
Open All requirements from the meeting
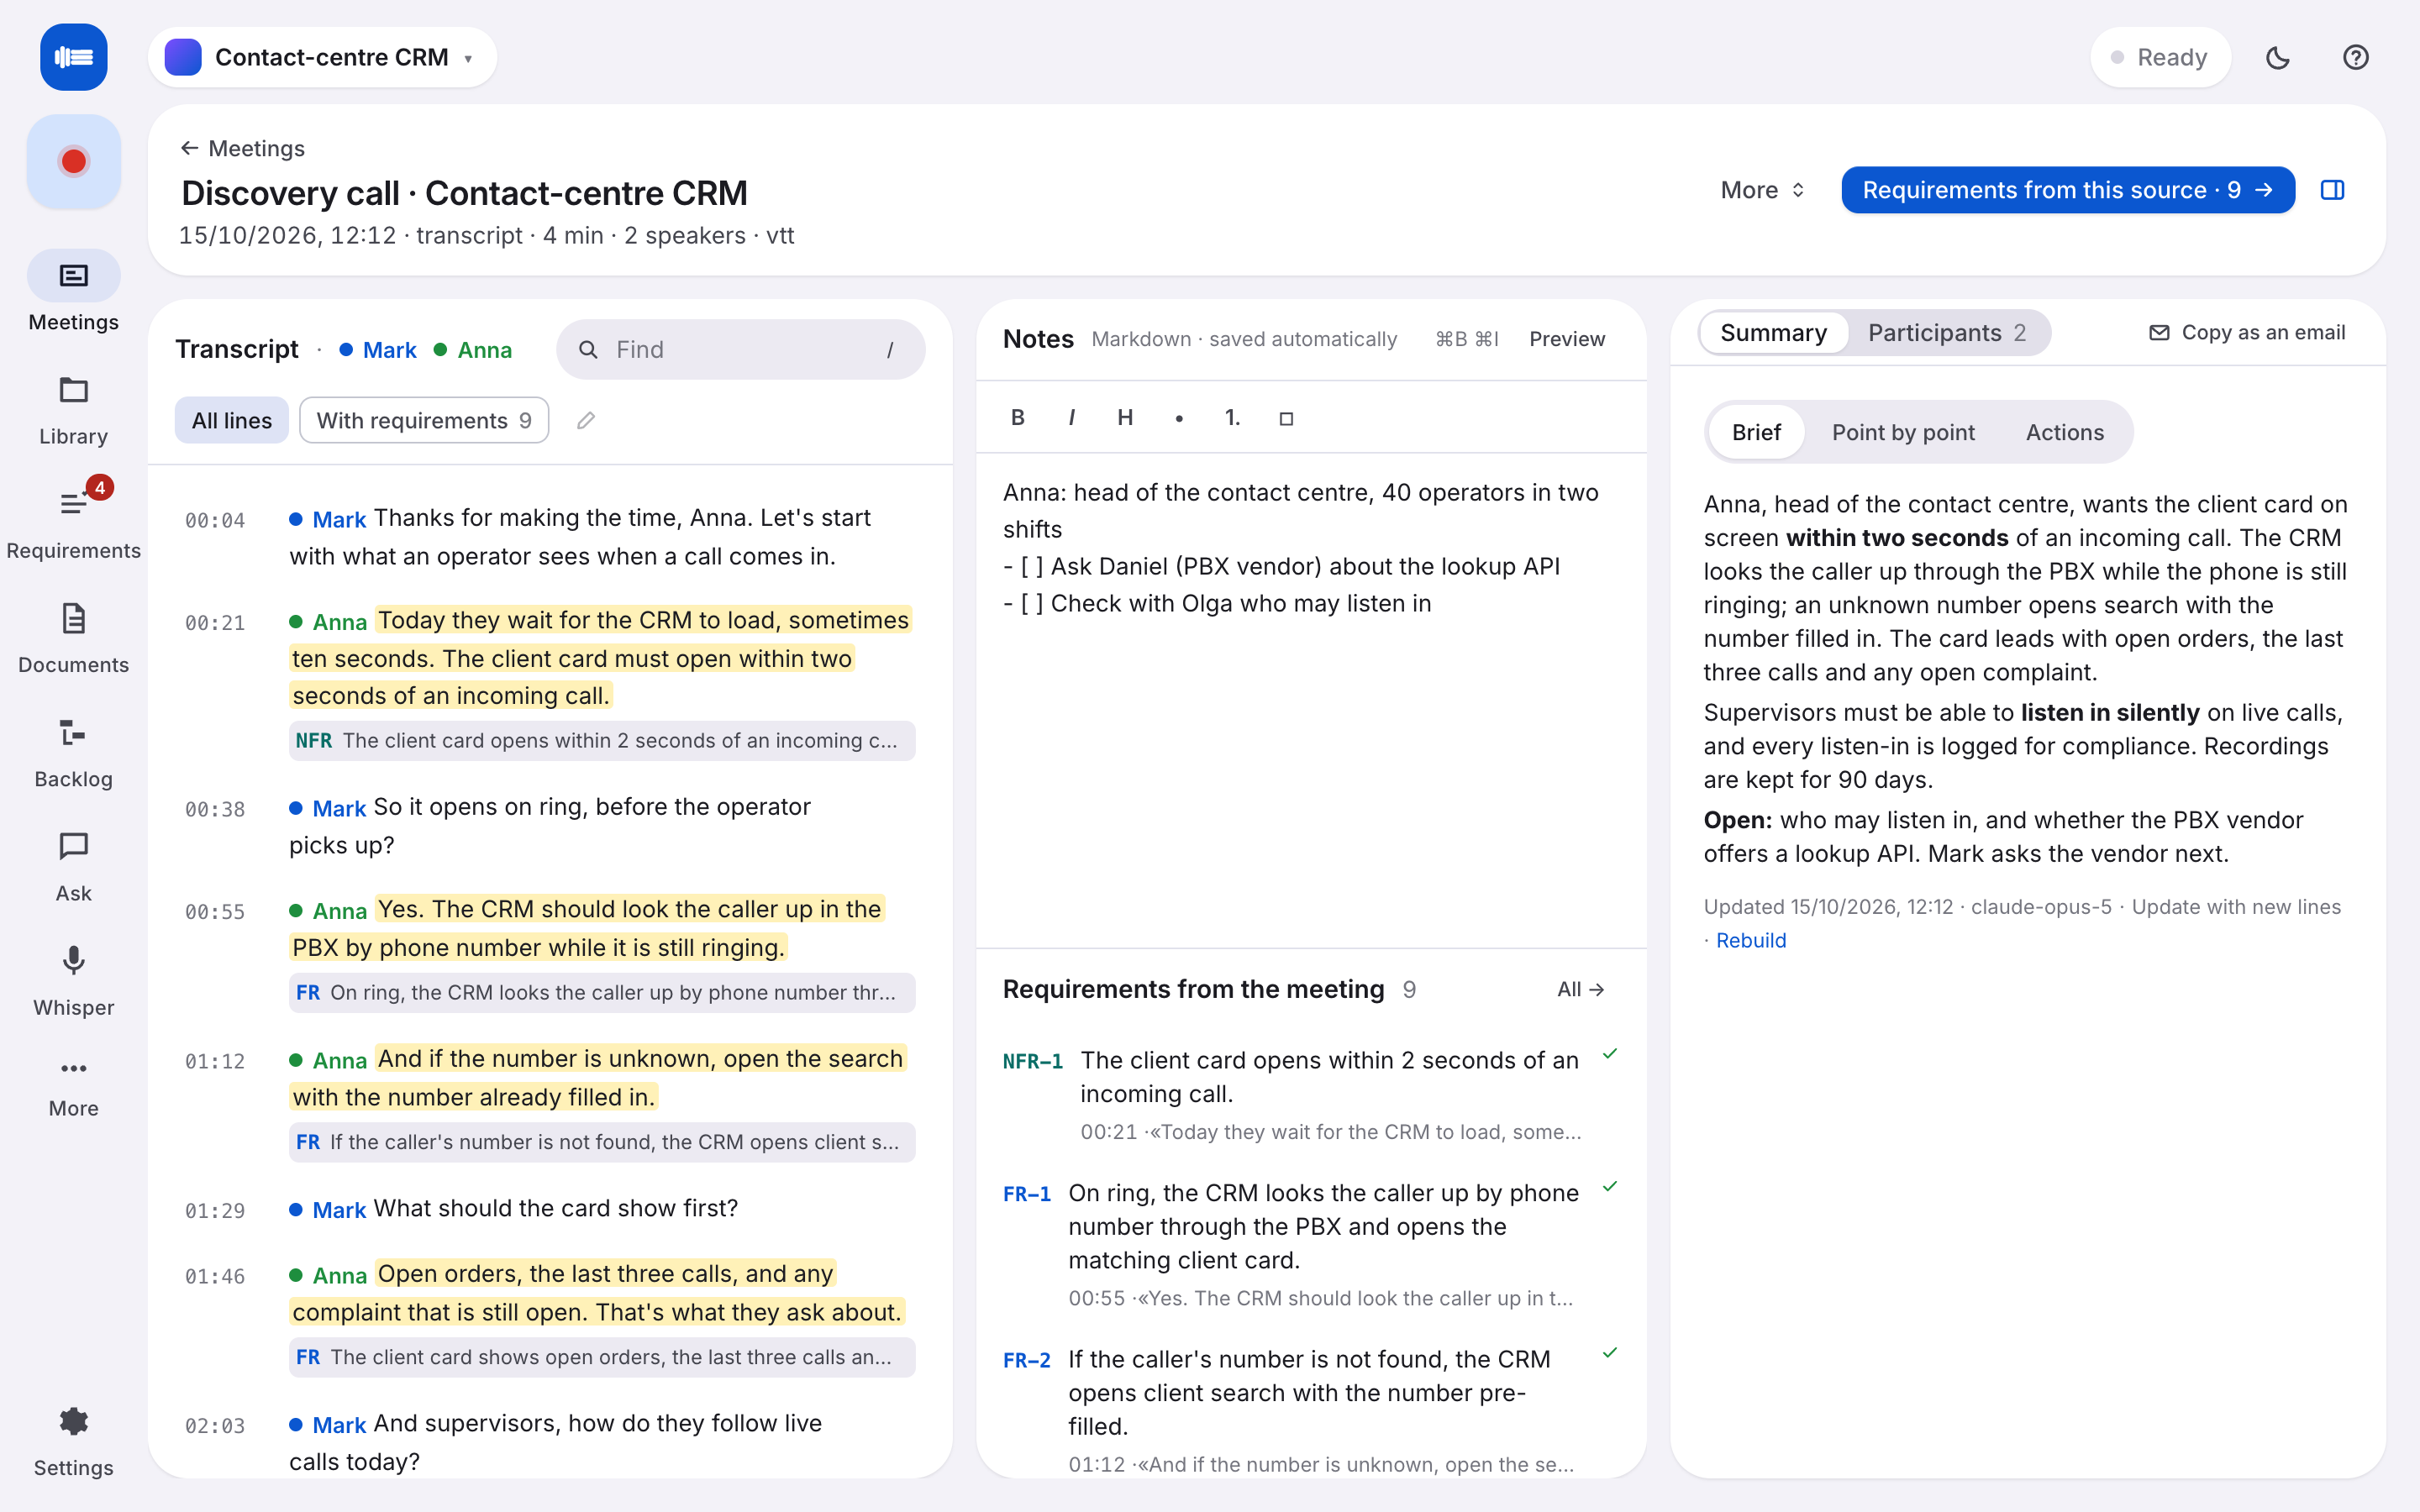pos(1580,989)
